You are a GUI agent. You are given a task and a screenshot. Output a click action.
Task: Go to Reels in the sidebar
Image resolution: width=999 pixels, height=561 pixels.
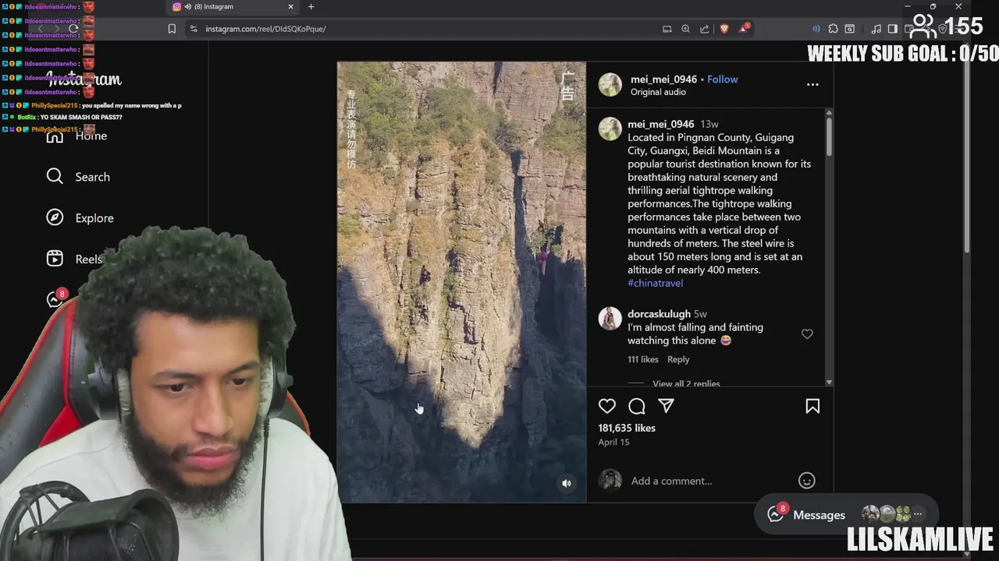(74, 259)
